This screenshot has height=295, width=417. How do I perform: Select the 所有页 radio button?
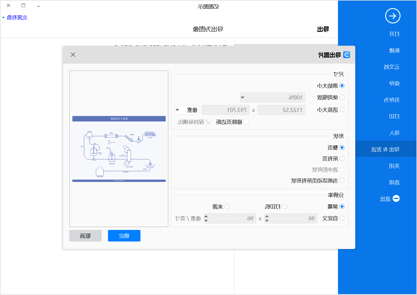click(342, 158)
